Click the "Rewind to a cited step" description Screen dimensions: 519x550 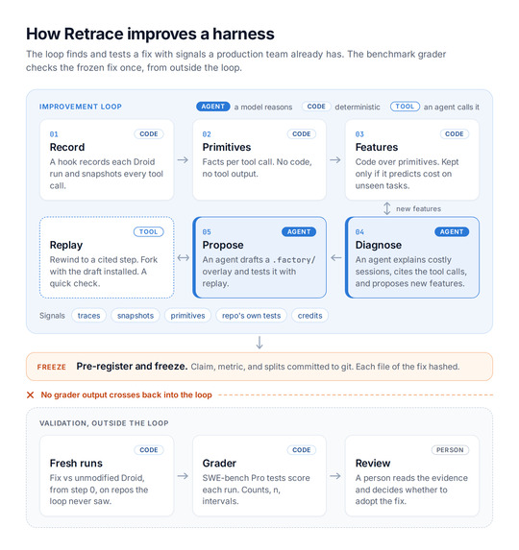104,272
